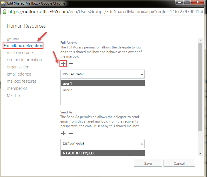Click the scrollbar down arrow

(200, 154)
